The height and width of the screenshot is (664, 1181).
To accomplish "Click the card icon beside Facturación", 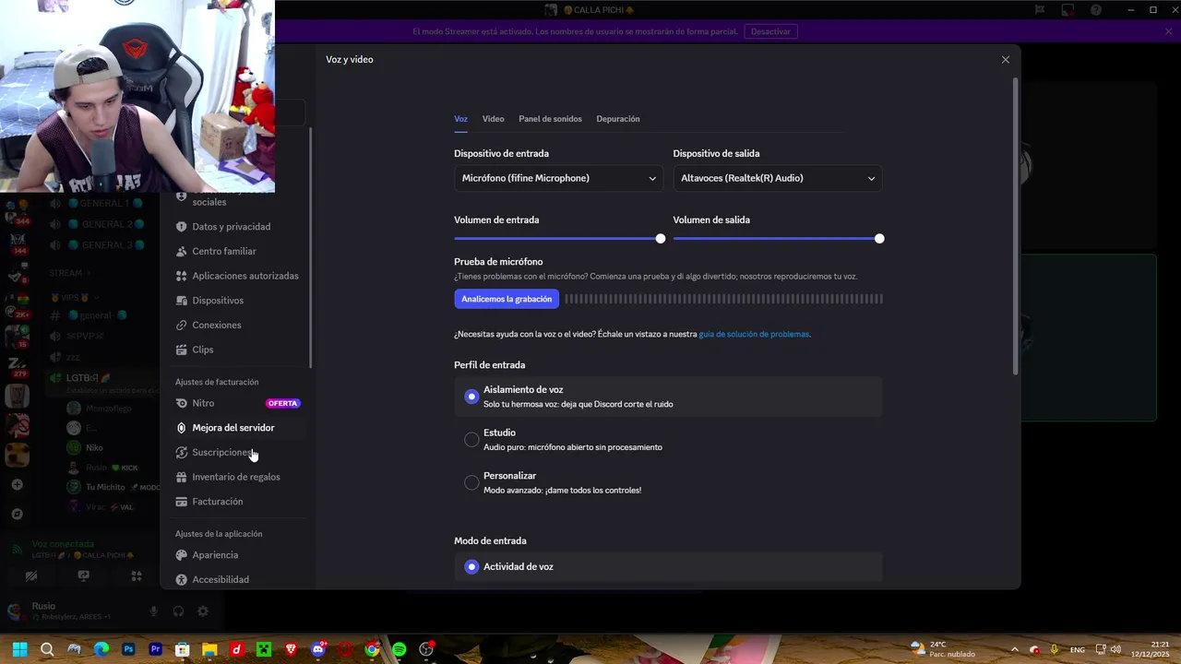I will pyautogui.click(x=182, y=502).
